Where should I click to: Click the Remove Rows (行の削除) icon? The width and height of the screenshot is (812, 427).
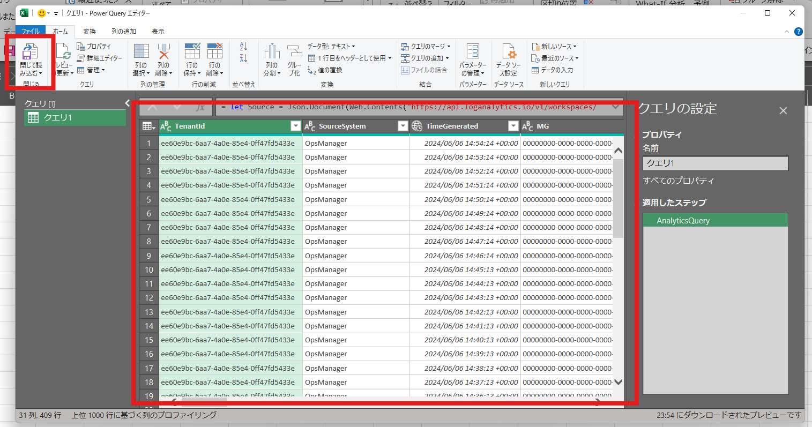(x=214, y=51)
